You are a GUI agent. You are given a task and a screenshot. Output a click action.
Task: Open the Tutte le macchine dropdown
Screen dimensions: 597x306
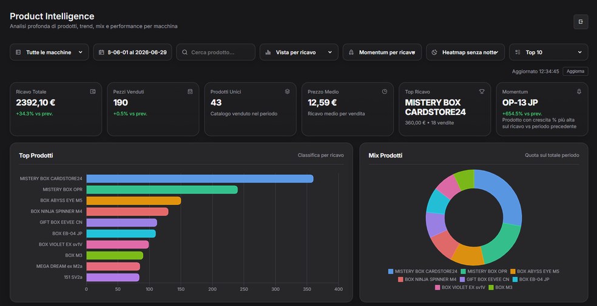click(49, 52)
